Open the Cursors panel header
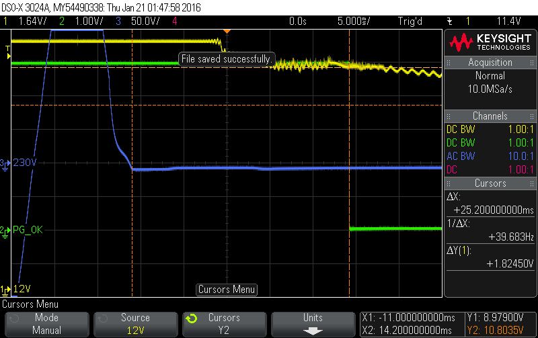The image size is (538, 338). [490, 183]
